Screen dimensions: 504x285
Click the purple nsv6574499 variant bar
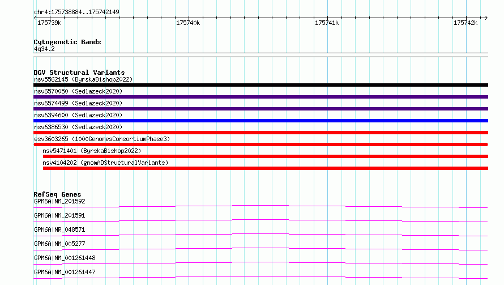[260, 109]
